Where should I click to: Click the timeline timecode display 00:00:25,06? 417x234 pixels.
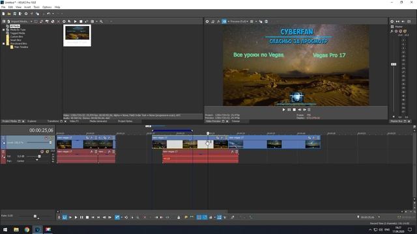(41, 130)
